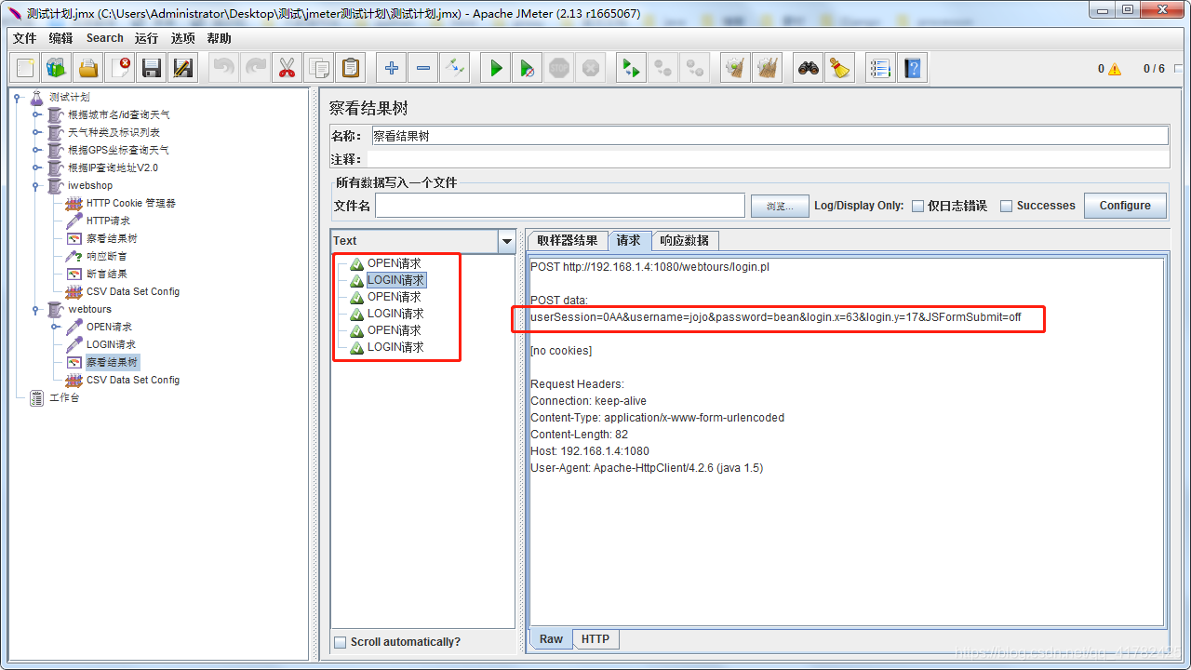This screenshot has width=1191, height=670.
Task: Click the New test plan icon
Action: (25, 68)
